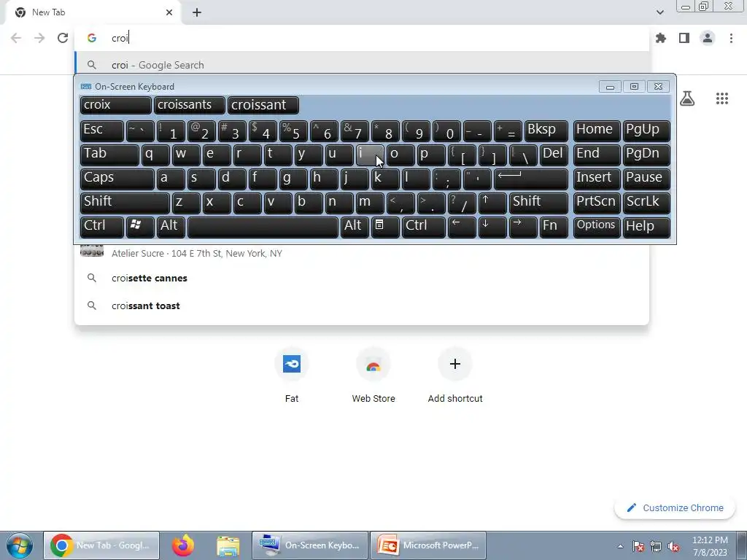Open On-Screen Keyboard Options

pos(597,227)
